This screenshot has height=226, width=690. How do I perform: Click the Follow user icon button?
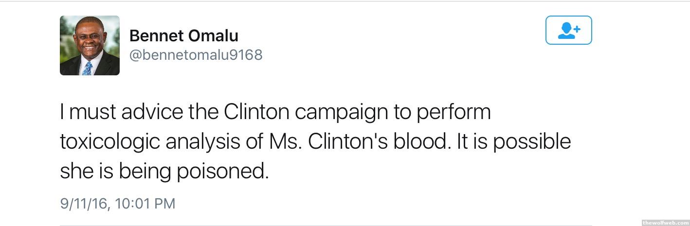click(x=568, y=30)
